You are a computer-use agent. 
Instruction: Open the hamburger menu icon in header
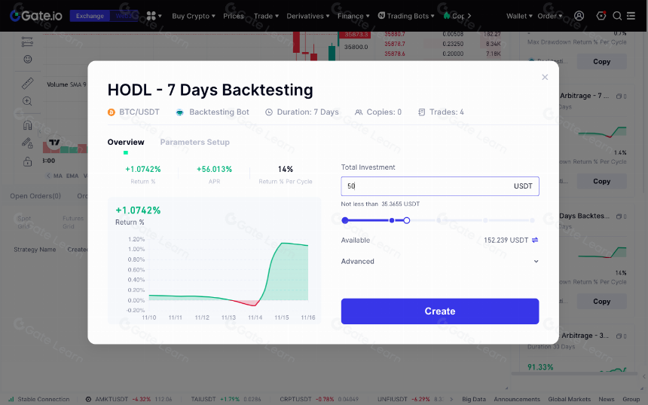point(631,16)
